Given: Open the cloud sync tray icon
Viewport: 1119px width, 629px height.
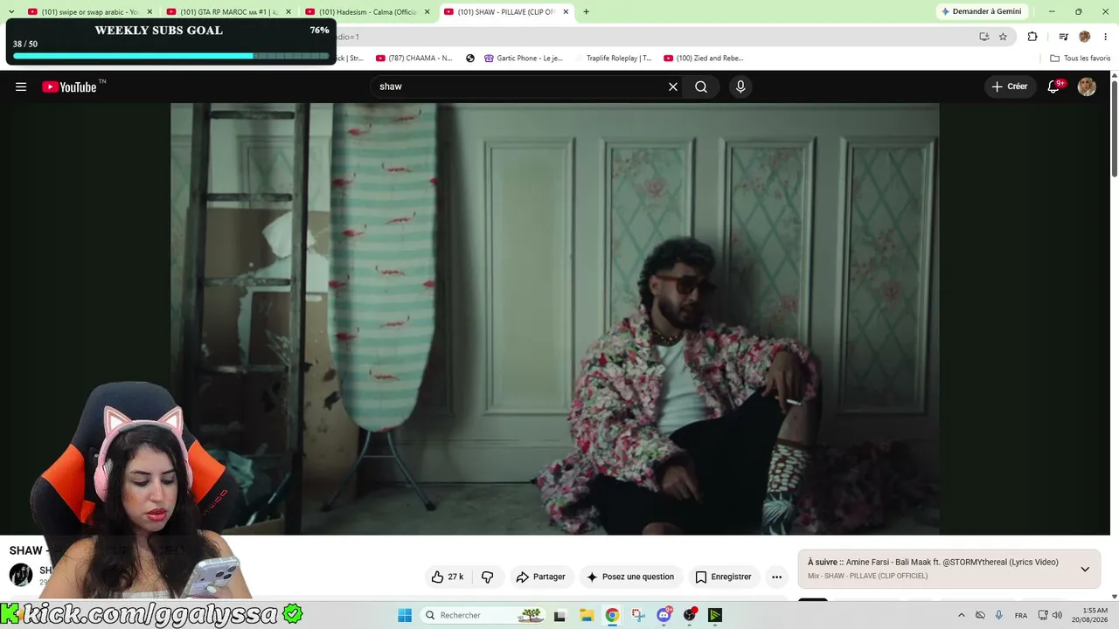Looking at the screenshot, I should [980, 615].
